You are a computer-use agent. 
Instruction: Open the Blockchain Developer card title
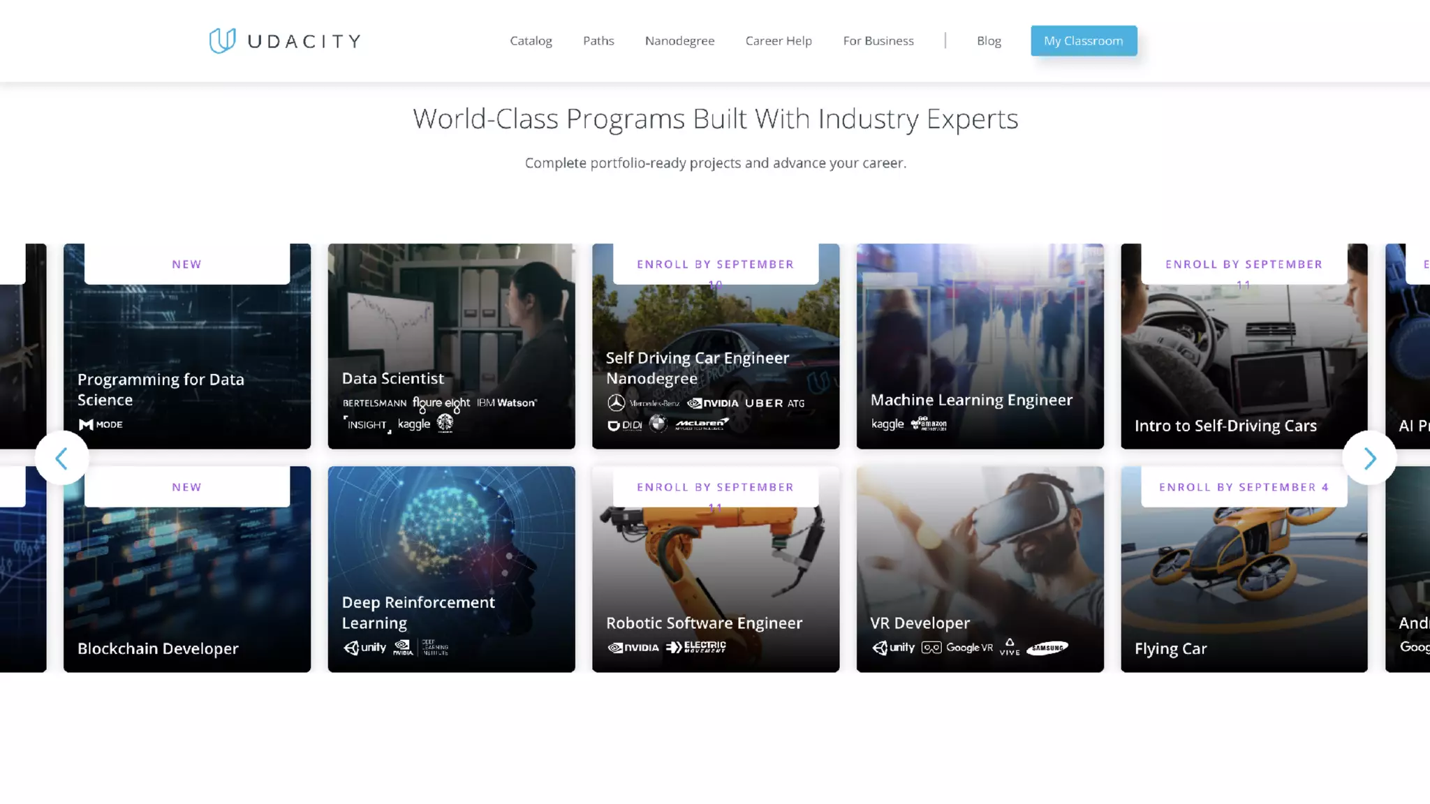coord(158,648)
